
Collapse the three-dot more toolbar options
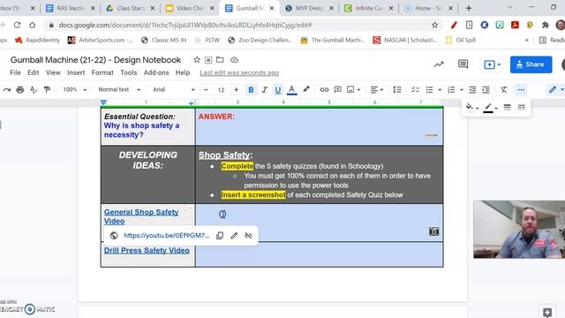(521, 90)
